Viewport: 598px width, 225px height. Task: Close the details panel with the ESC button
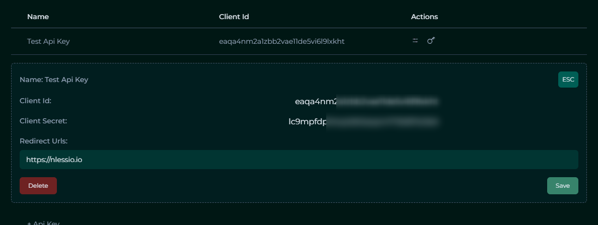[568, 80]
